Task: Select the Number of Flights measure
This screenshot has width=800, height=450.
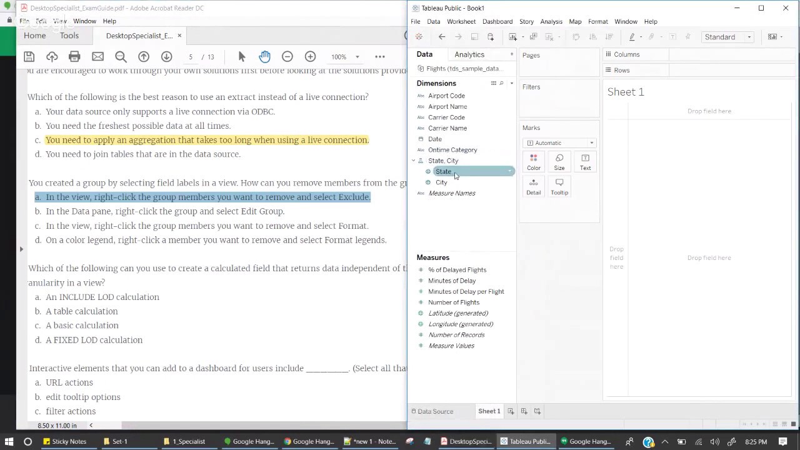Action: pos(454,302)
